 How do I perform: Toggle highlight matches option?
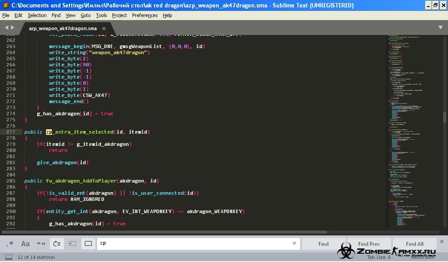click(88, 244)
